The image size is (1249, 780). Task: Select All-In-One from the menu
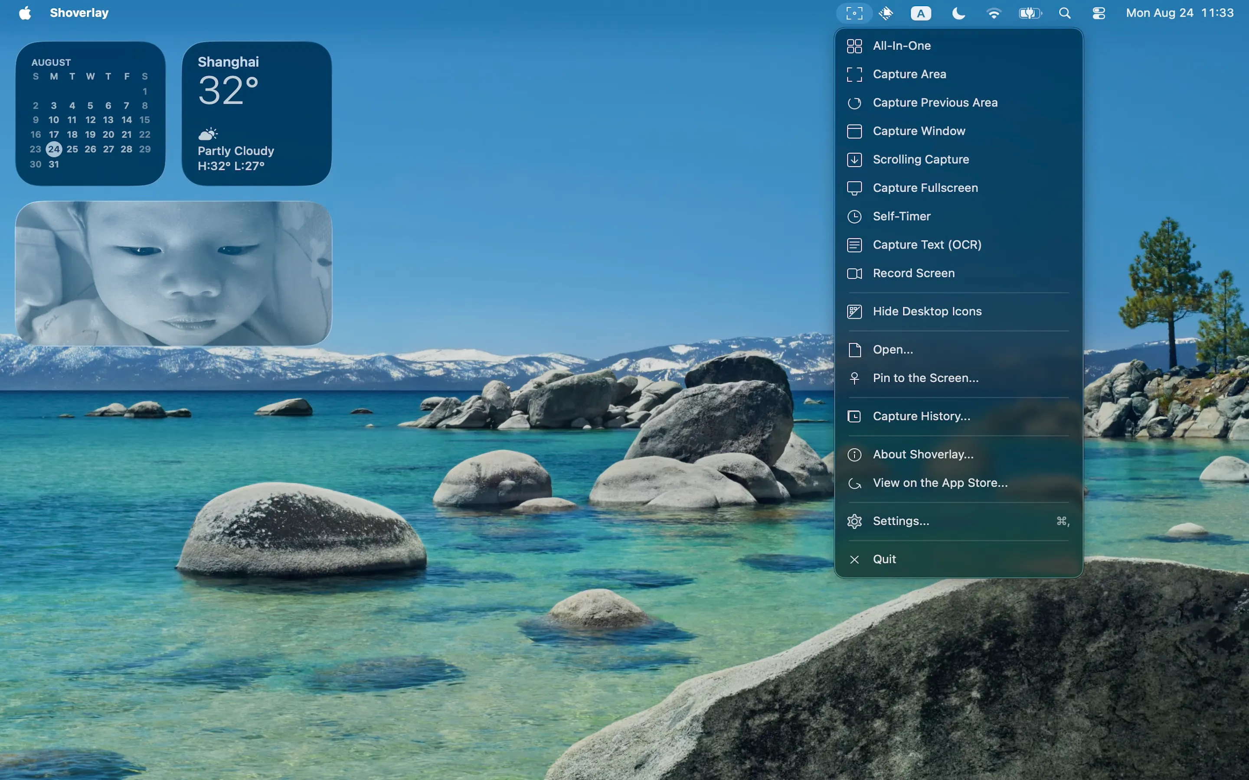pos(958,46)
